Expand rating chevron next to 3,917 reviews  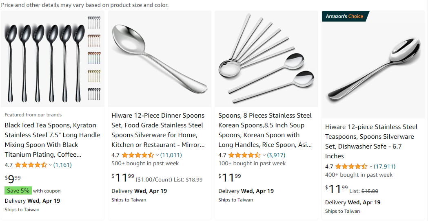264,155
